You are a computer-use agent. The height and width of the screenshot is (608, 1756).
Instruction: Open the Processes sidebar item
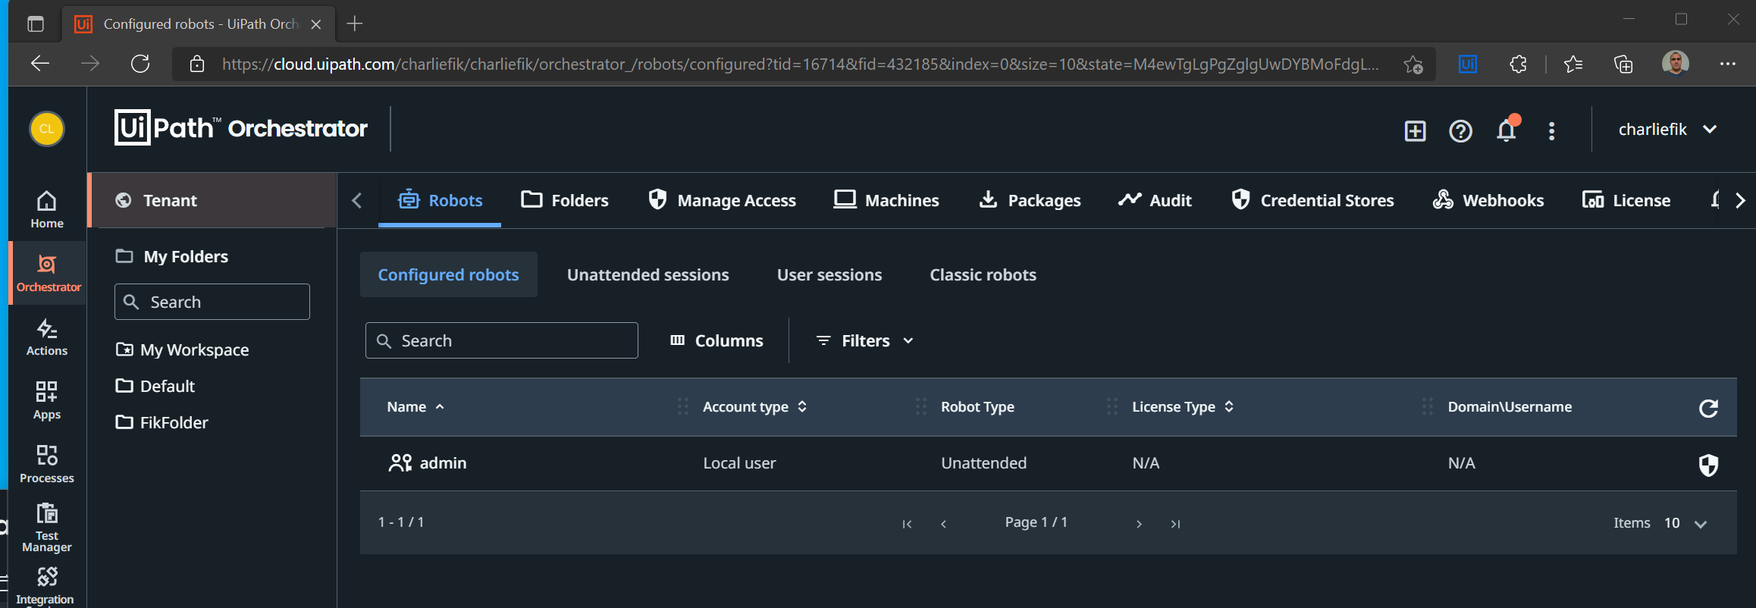pos(47,464)
